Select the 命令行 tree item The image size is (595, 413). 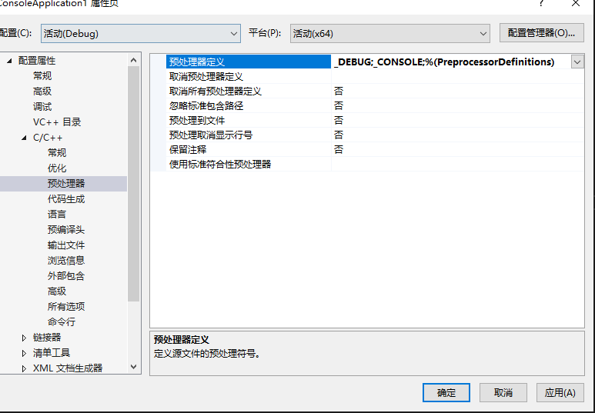tap(62, 321)
